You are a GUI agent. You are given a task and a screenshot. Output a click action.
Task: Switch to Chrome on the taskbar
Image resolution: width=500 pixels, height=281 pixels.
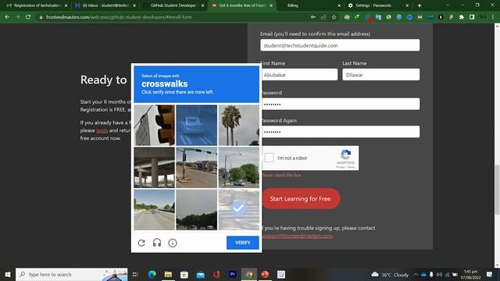point(248,274)
